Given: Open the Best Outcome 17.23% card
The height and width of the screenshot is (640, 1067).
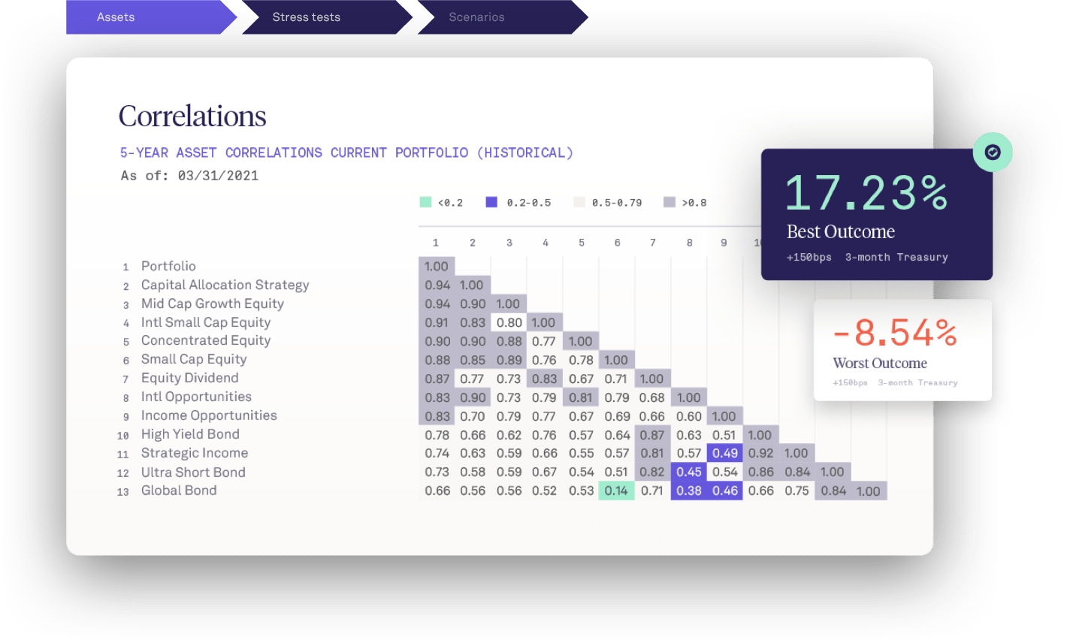Looking at the screenshot, I should tap(876, 214).
